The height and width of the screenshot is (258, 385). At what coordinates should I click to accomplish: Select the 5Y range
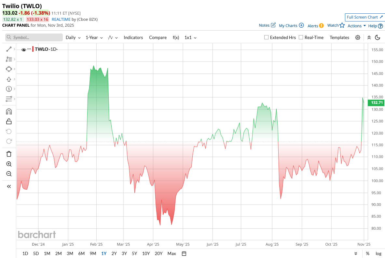[134, 253]
